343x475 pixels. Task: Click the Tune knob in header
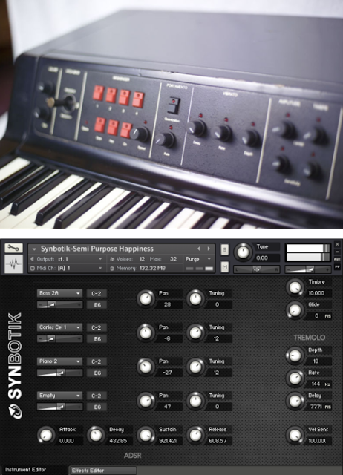point(243,252)
